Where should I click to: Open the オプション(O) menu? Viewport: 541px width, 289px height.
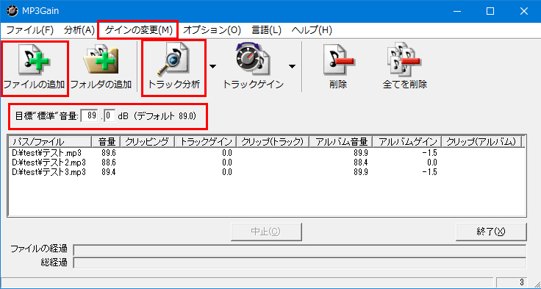tap(212, 30)
